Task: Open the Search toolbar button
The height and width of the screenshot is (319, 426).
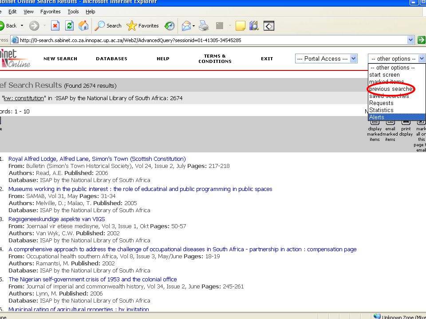Action: [108, 26]
